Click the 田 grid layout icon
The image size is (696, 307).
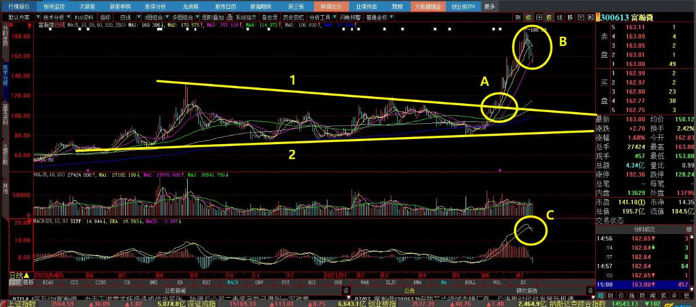pyautogui.click(x=539, y=18)
